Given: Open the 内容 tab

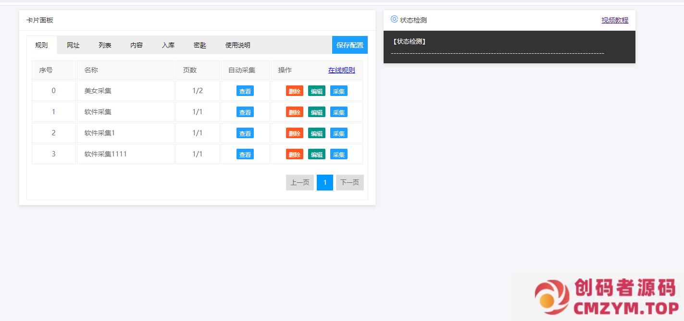Looking at the screenshot, I should pyautogui.click(x=137, y=45).
